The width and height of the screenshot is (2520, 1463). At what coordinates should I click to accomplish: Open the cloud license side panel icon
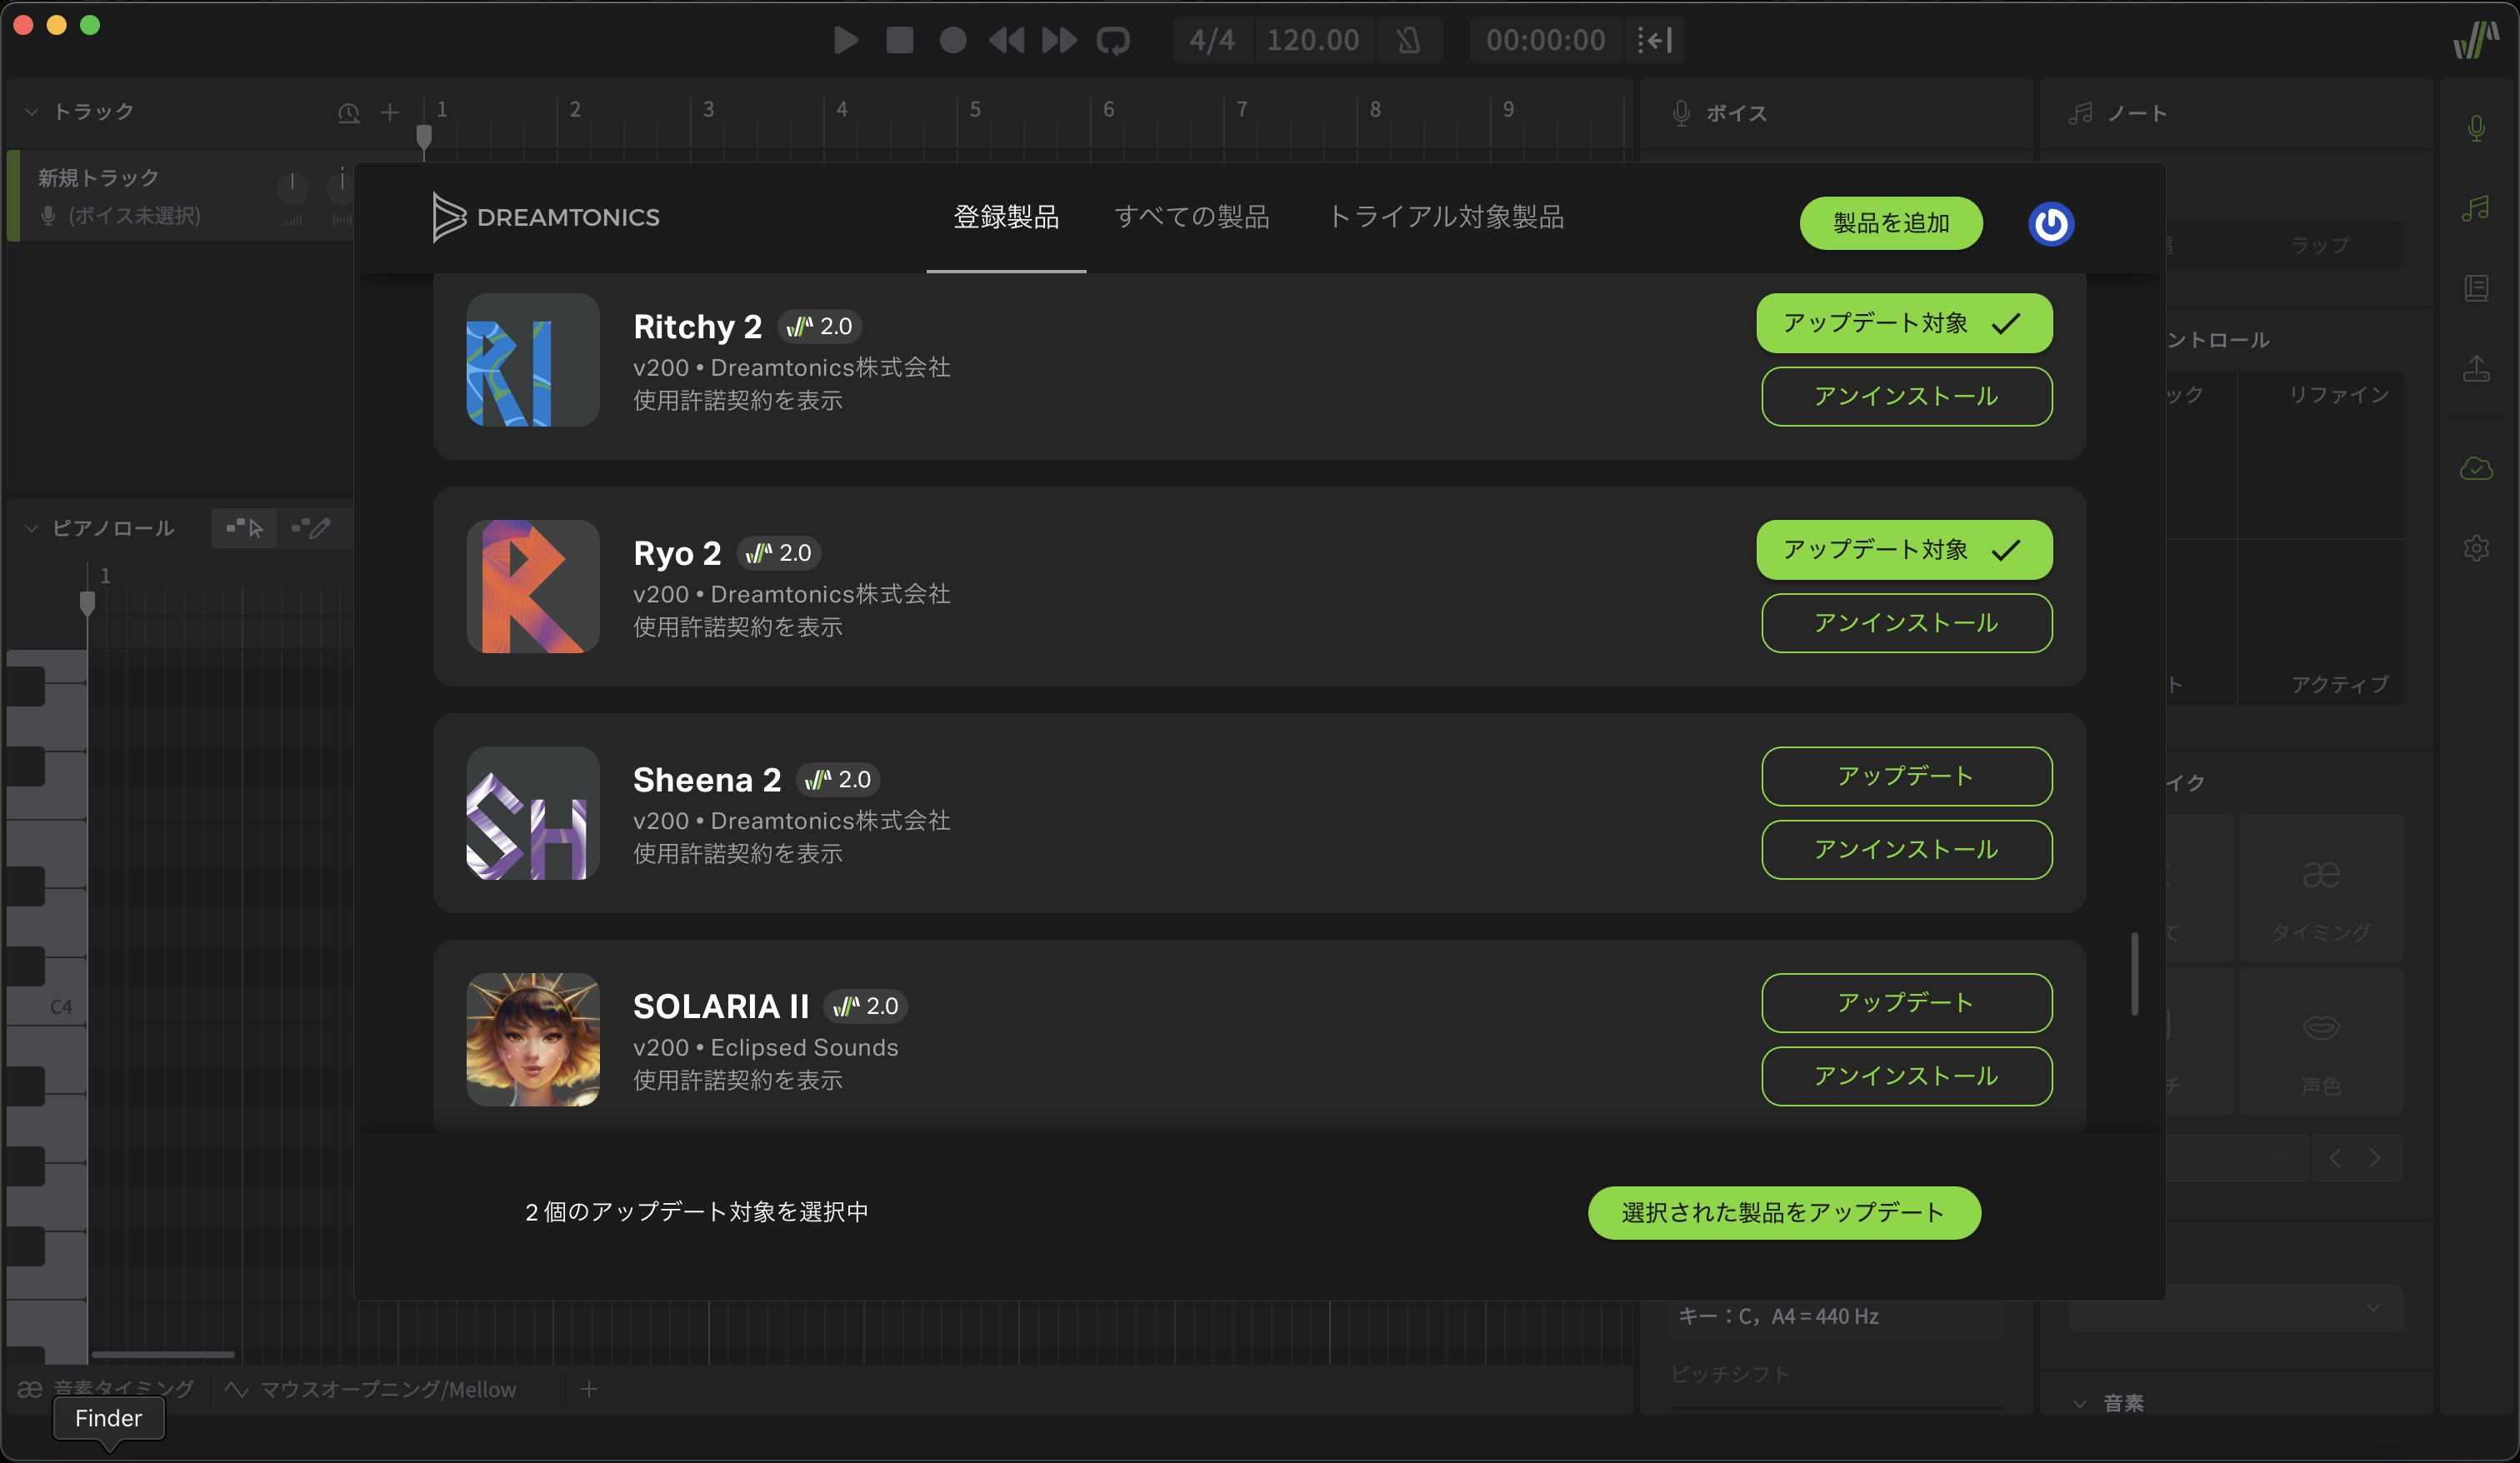(x=2476, y=467)
